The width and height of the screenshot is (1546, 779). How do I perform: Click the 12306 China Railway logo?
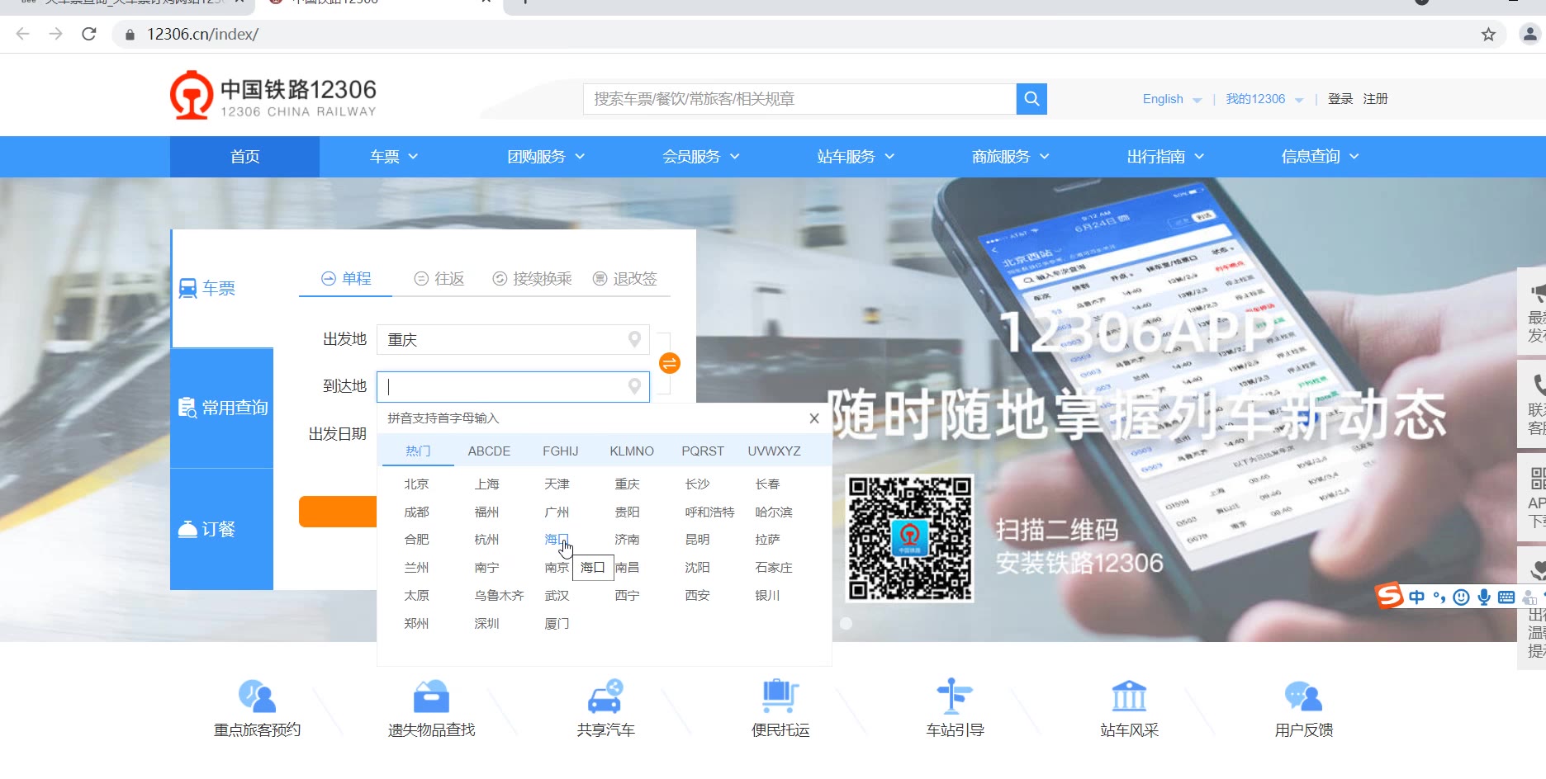click(x=273, y=96)
